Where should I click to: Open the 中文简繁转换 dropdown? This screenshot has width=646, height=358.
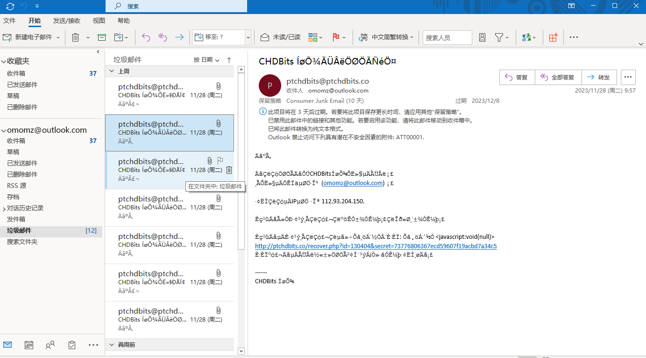(x=386, y=37)
